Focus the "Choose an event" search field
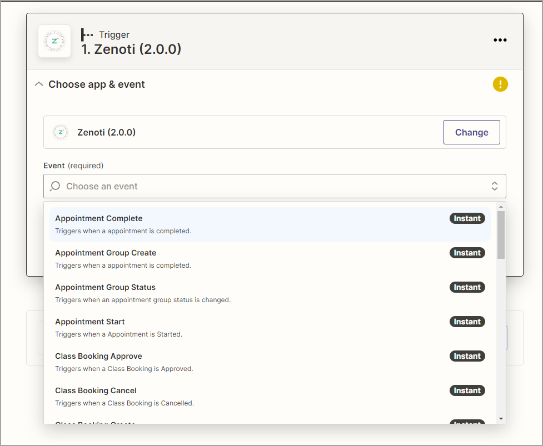543x446 pixels. point(275,186)
